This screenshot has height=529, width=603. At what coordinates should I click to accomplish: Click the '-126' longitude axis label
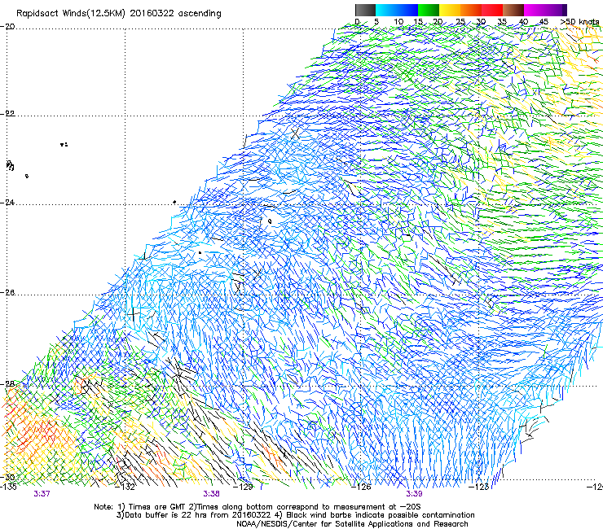[x=361, y=487]
